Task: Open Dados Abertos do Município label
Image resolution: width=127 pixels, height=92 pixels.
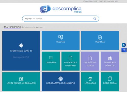Action: (x=61, y=83)
